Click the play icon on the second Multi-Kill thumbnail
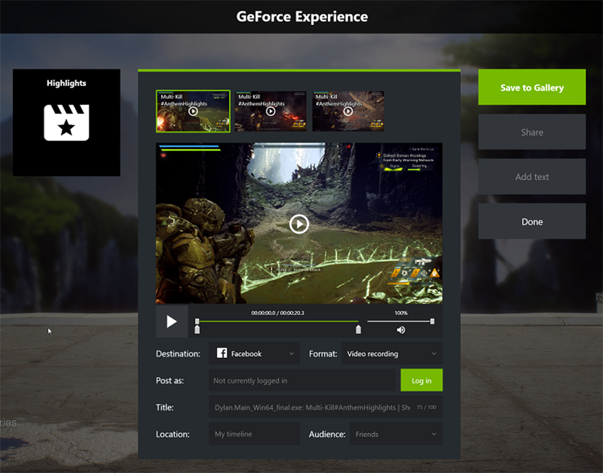Screen dimensions: 603x473 coord(270,111)
